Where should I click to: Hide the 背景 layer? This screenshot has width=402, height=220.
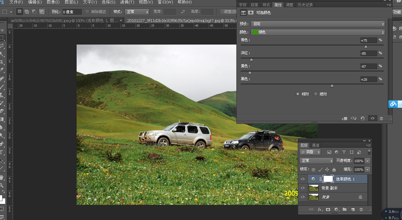pos(303,196)
